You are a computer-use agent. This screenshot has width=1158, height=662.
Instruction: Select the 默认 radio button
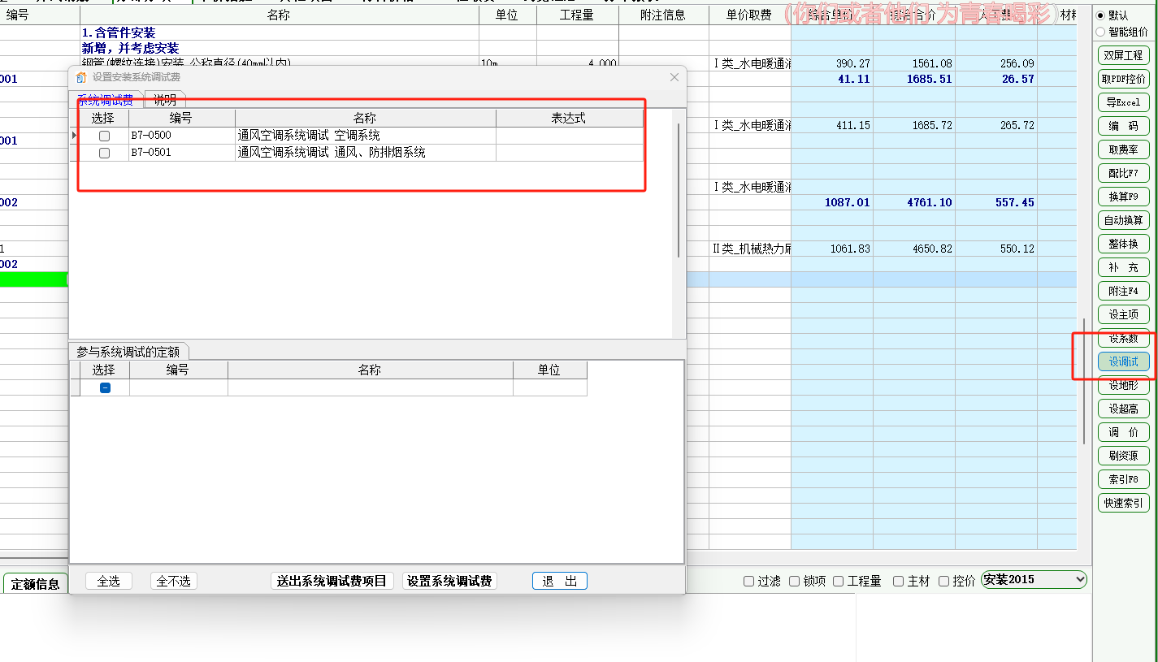[1101, 15]
